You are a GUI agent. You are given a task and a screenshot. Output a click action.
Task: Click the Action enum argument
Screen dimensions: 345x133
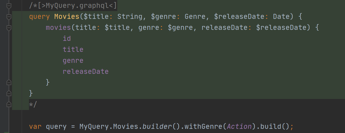point(239,127)
